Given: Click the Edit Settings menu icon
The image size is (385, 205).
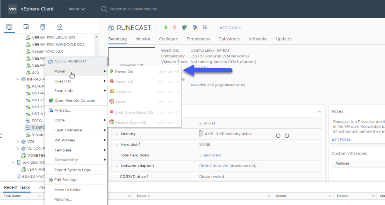Looking at the screenshot, I should pyautogui.click(x=51, y=180).
